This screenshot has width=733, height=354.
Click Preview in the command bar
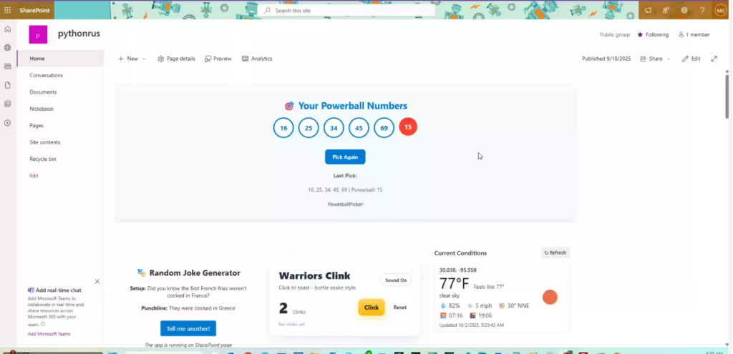point(218,59)
